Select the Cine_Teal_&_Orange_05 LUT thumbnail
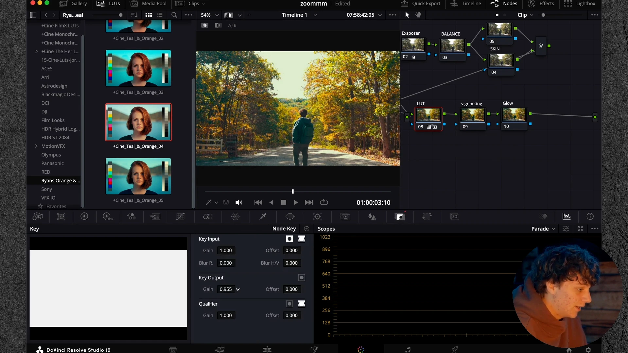The height and width of the screenshot is (353, 628). coord(138,176)
